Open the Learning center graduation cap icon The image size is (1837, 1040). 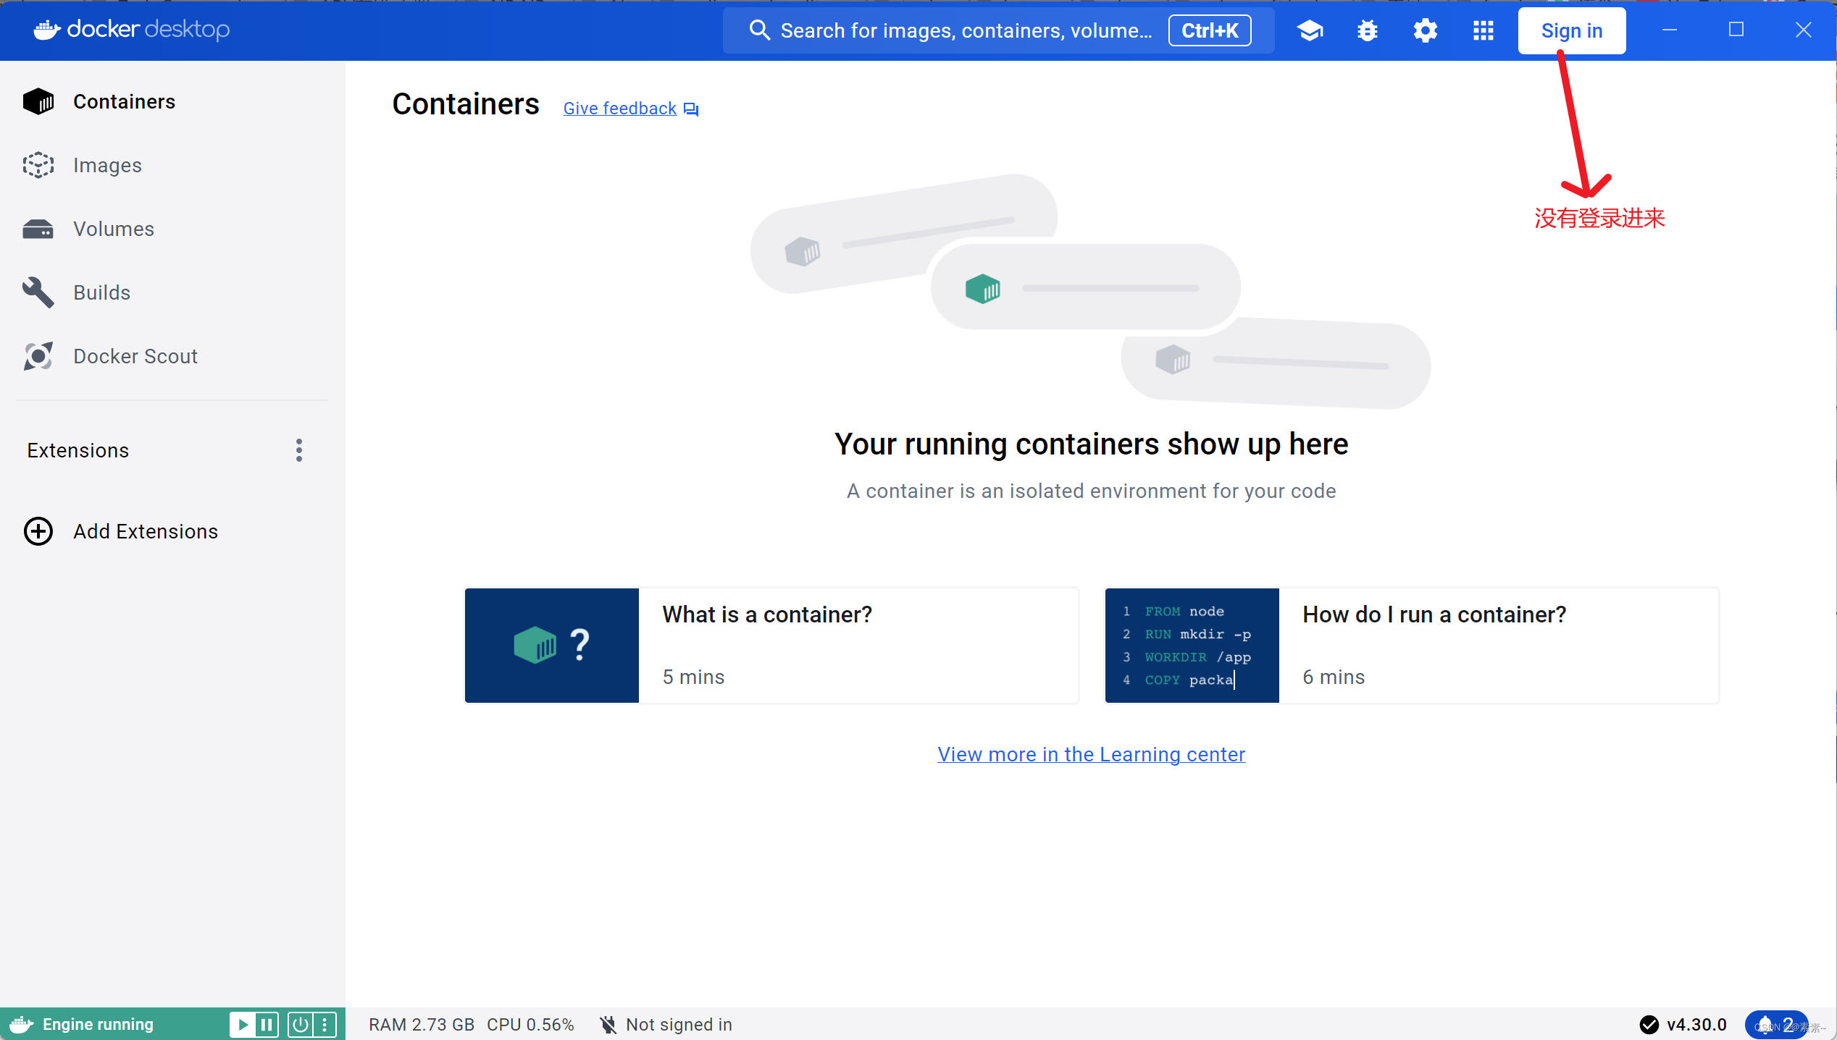pyautogui.click(x=1310, y=30)
